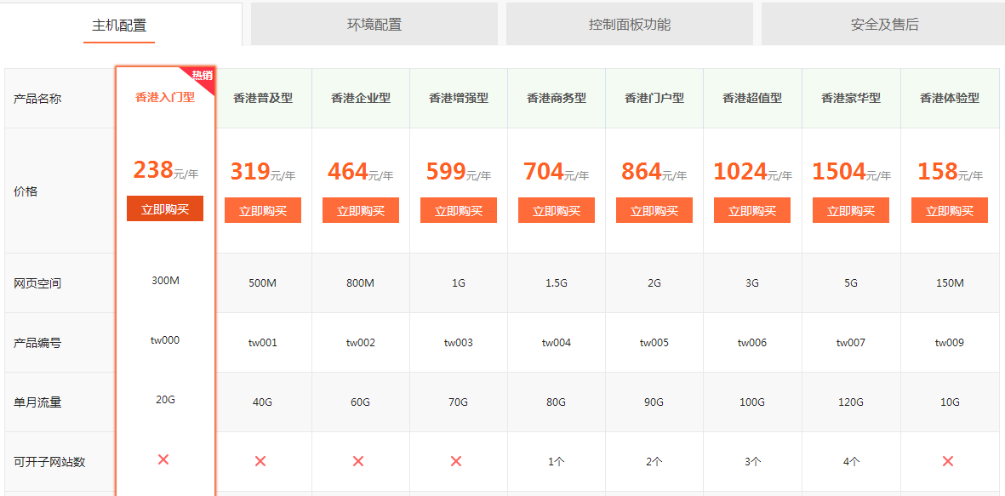Purchase the 464元 香港企业型 plan
Viewport: 1005px width, 496px height.
(x=361, y=211)
